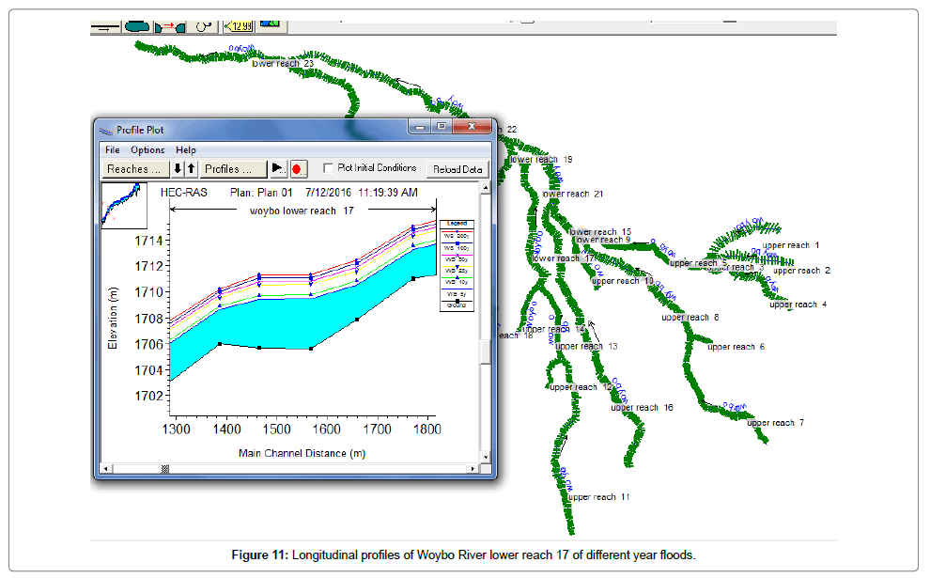Open the Options menu
Image resolution: width=930 pixels, height=578 pixels.
[x=147, y=150]
